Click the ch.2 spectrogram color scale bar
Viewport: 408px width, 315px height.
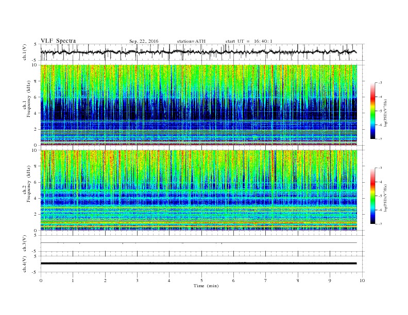click(372, 196)
